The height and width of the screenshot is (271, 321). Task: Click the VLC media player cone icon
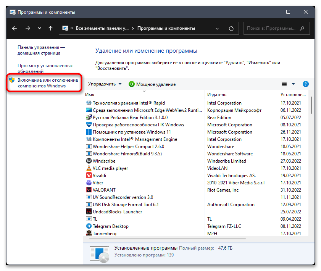pos(89,168)
